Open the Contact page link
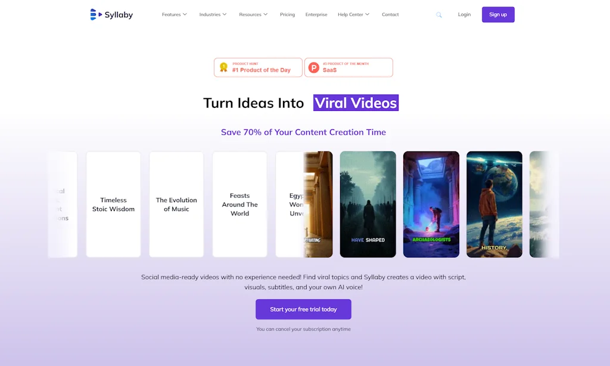 pos(390,14)
